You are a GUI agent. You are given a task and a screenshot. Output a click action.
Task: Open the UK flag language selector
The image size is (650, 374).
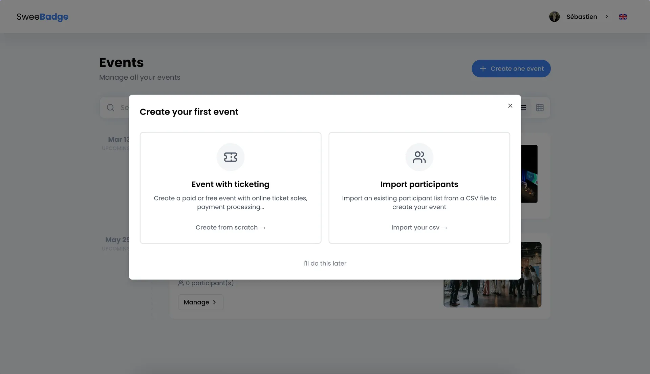coord(623,17)
